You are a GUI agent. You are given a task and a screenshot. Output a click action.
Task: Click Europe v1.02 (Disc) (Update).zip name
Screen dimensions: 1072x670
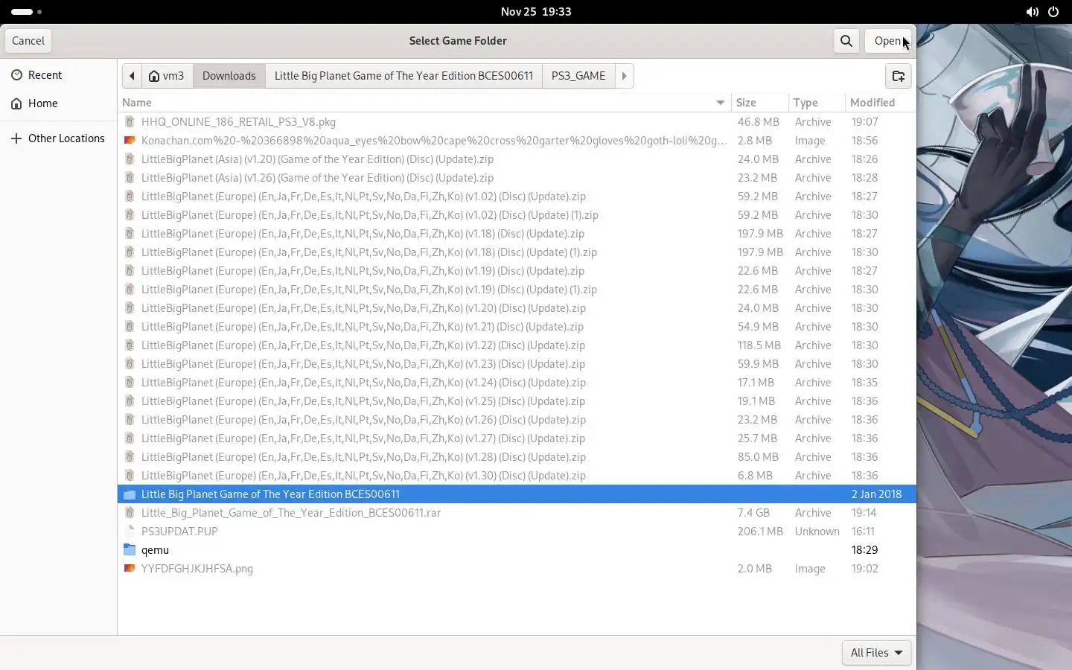click(x=363, y=197)
